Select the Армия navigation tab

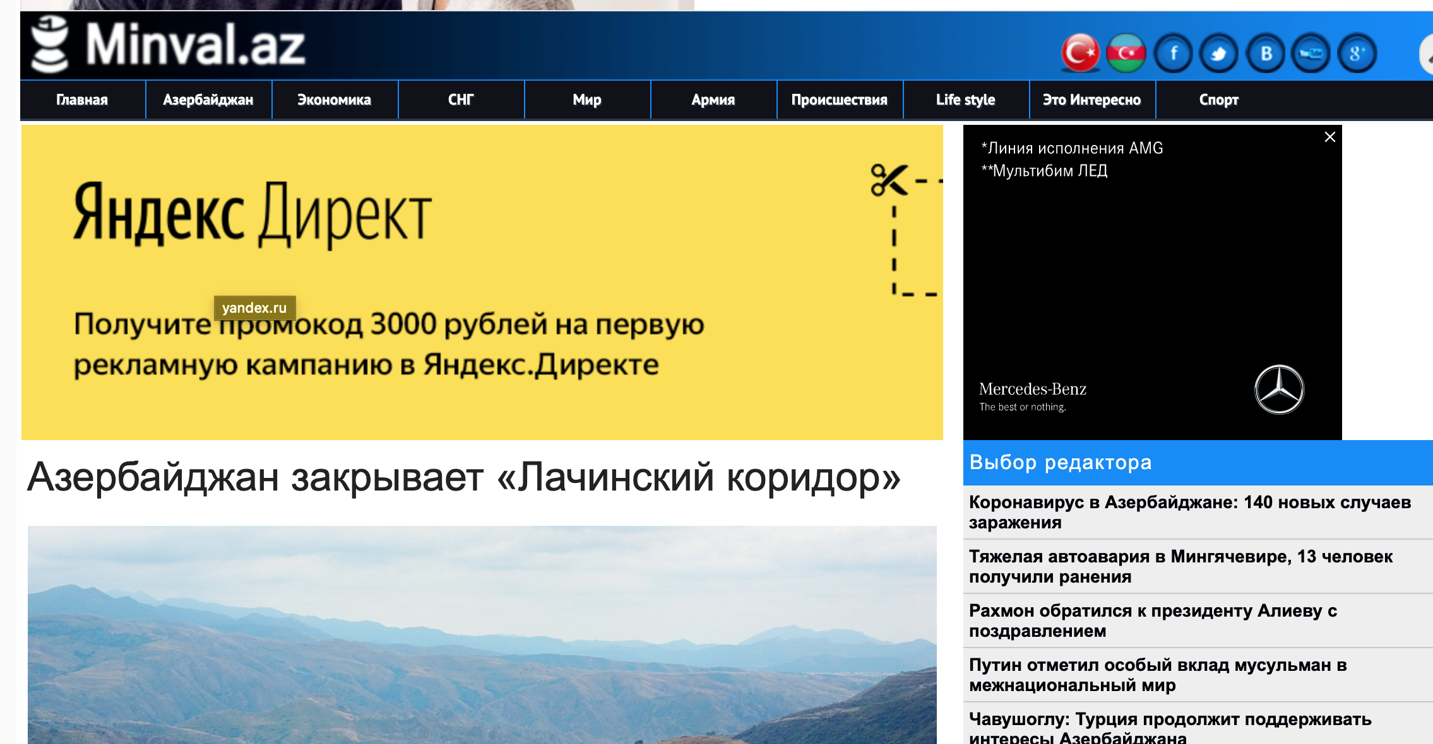click(x=713, y=100)
